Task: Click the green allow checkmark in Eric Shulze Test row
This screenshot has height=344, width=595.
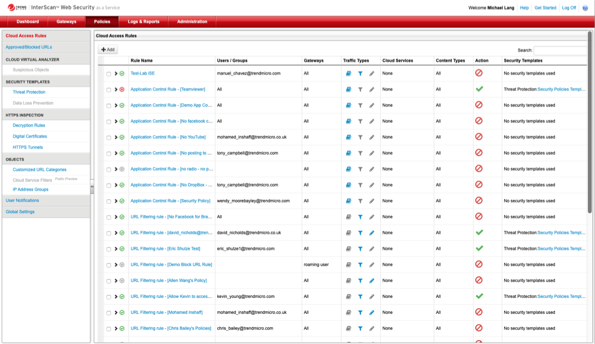Action: click(479, 248)
